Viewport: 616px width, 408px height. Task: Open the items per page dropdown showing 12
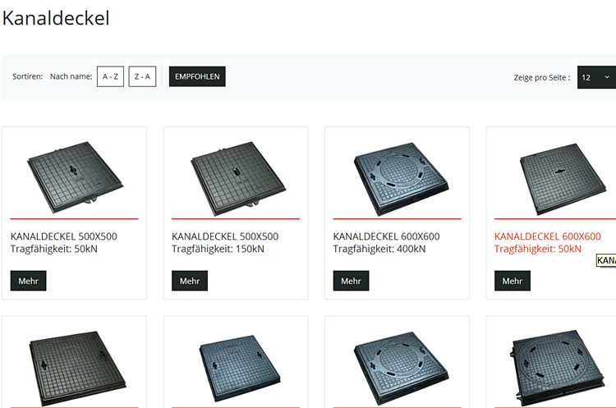coord(597,77)
